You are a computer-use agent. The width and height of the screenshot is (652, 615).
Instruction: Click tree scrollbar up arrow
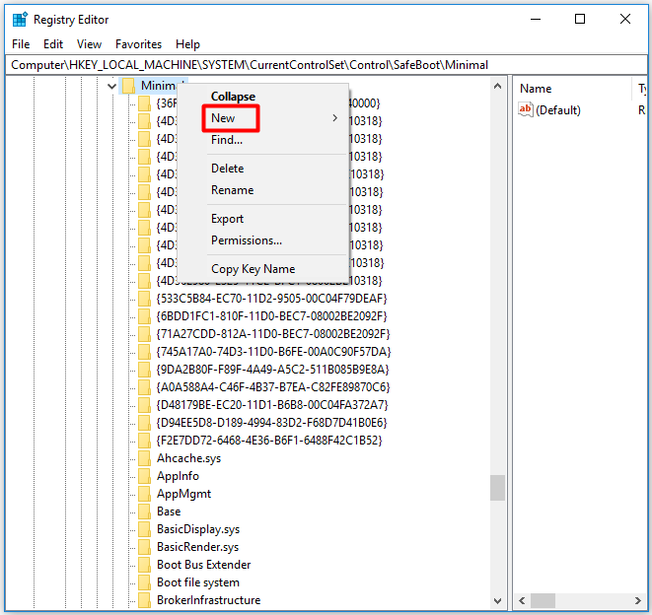point(497,86)
